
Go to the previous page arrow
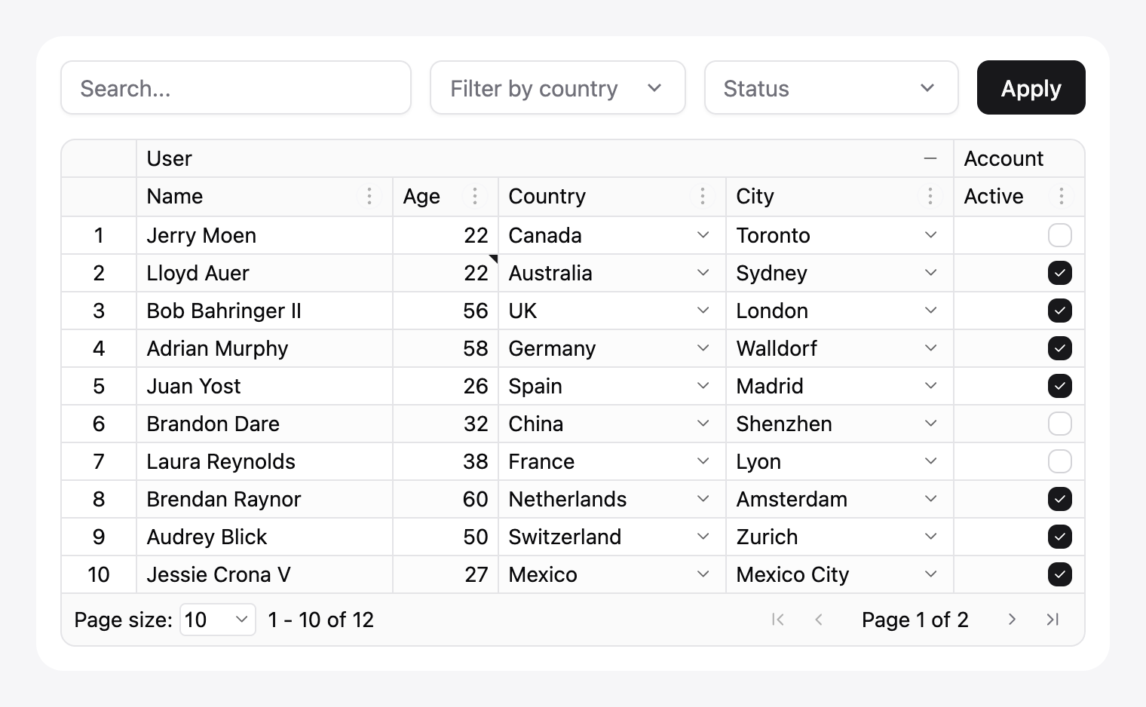pyautogui.click(x=819, y=620)
